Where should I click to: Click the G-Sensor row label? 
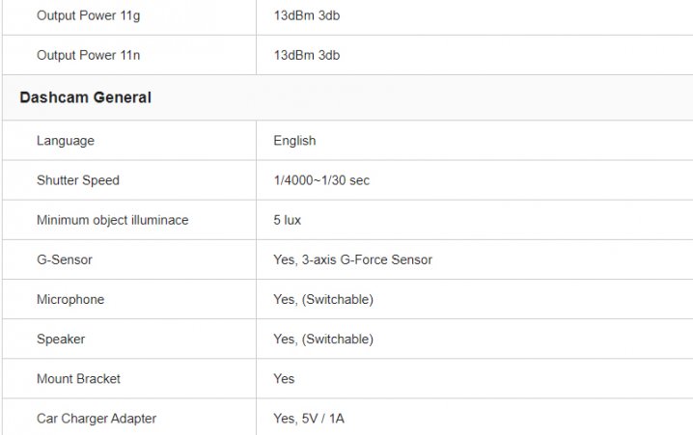65,259
